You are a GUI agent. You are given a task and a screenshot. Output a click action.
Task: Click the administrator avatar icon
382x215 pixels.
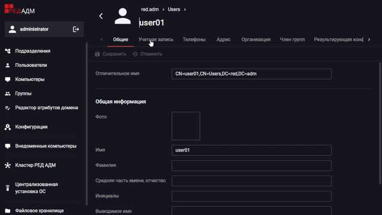coord(12,29)
